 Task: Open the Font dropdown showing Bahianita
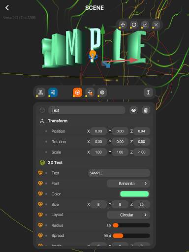[128, 184]
